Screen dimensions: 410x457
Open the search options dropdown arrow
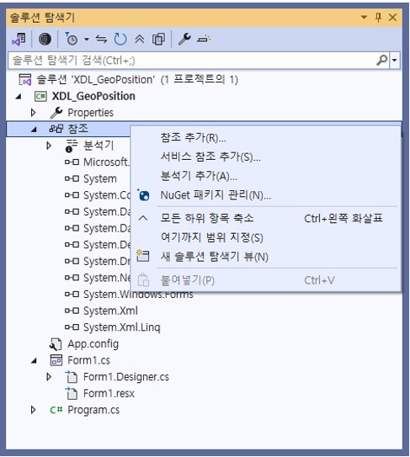(395, 61)
